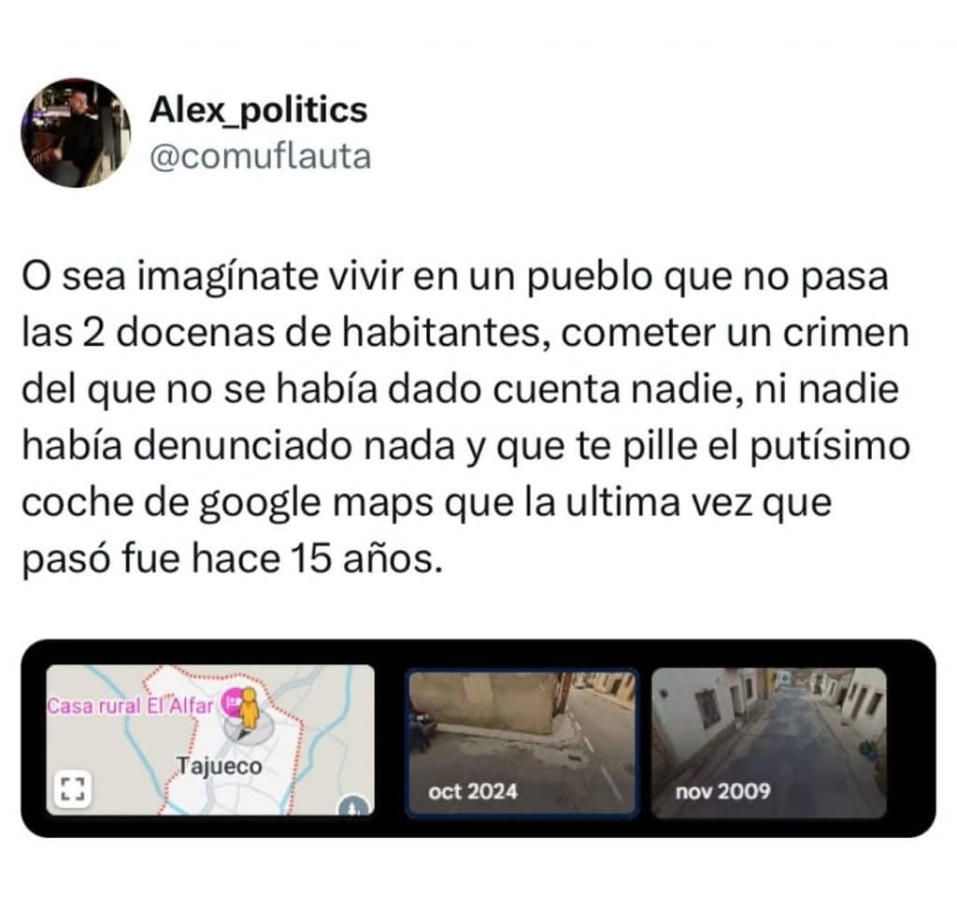Click the nov 2009 date caption
This screenshot has width=957, height=908.
click(722, 791)
